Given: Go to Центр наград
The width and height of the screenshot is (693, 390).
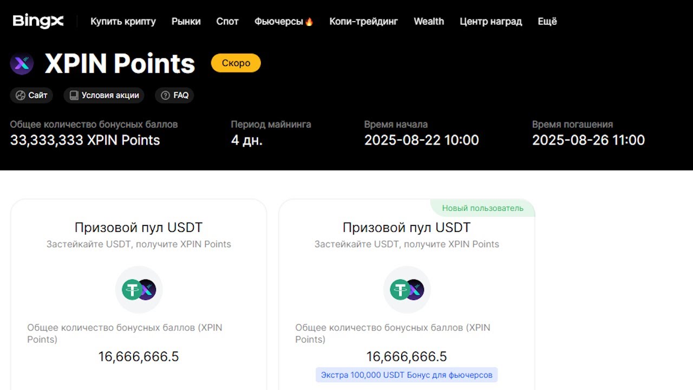Looking at the screenshot, I should 491,22.
